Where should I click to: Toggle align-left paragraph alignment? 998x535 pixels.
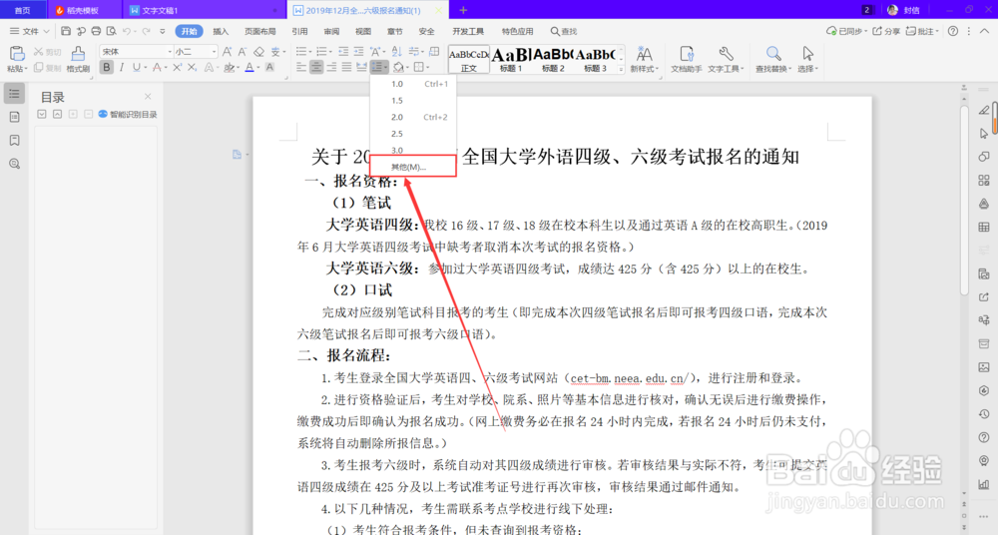point(301,68)
